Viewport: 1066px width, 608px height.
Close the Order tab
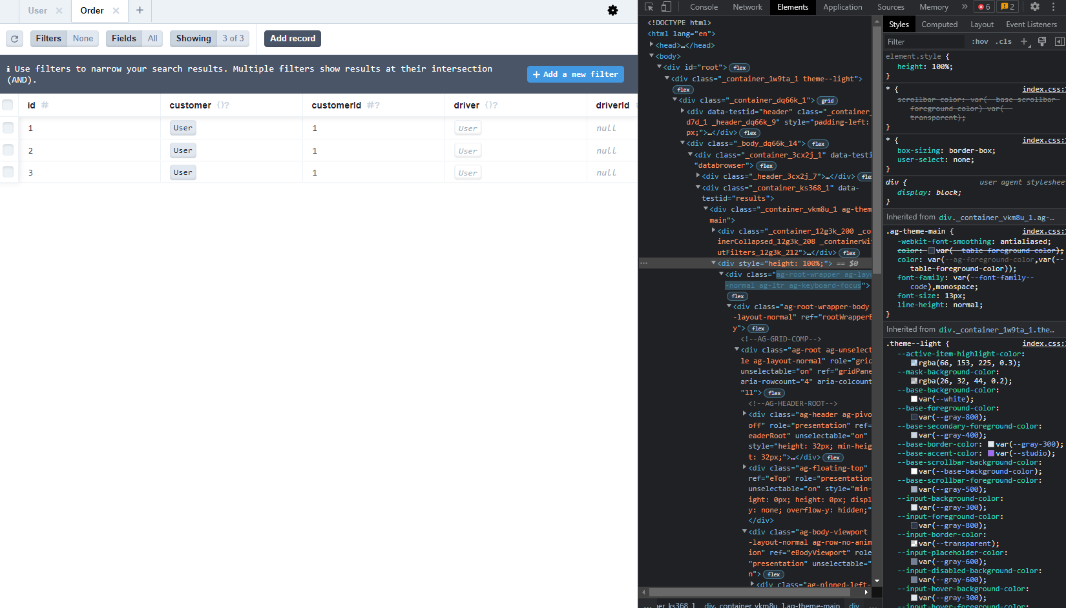click(x=116, y=10)
